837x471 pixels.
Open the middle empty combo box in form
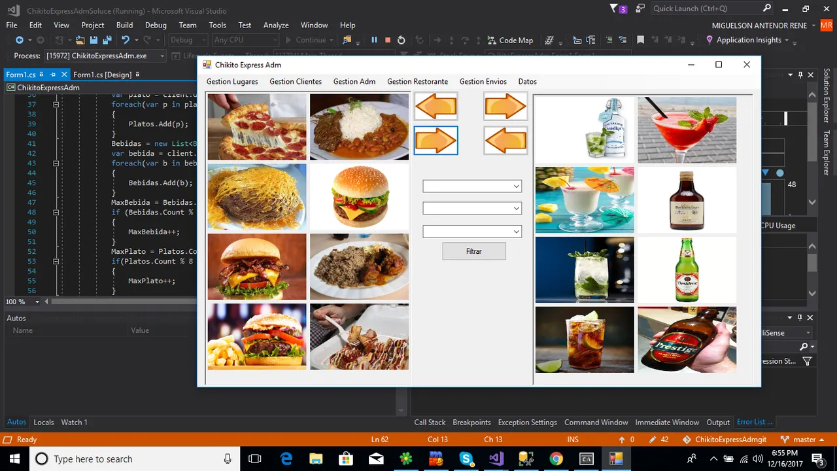tap(472, 209)
